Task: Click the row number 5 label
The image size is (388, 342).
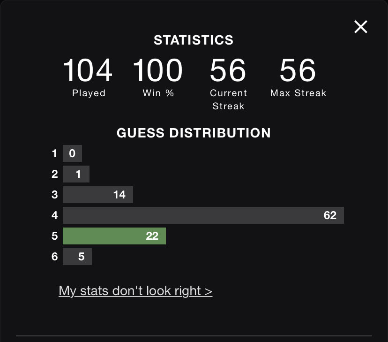Action: click(55, 236)
